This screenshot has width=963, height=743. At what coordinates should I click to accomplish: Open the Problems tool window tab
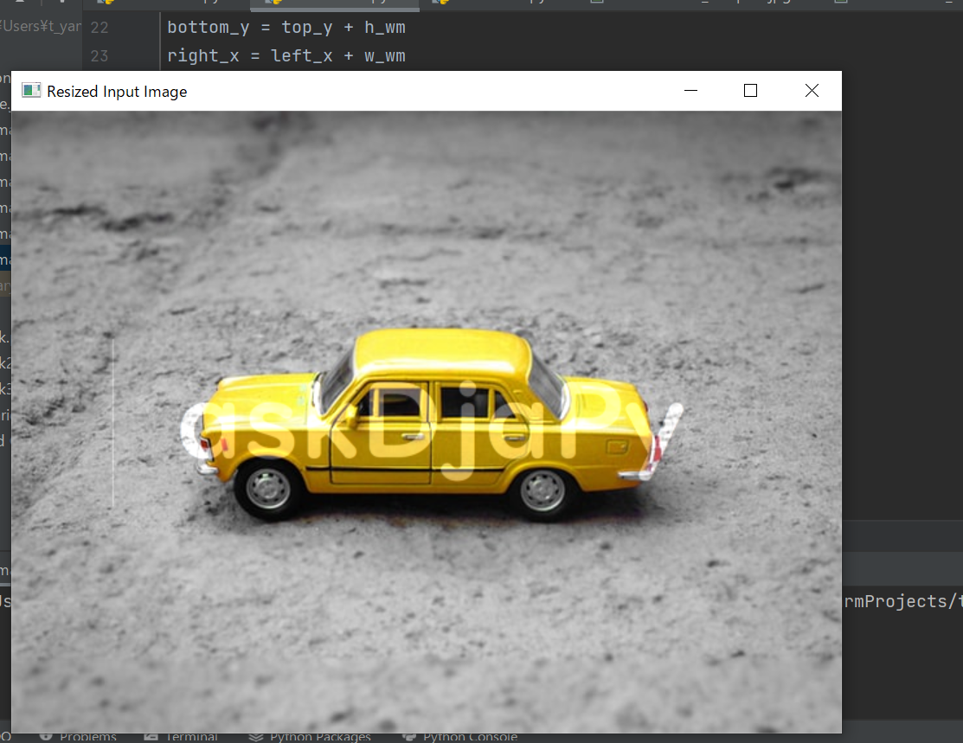point(87,737)
